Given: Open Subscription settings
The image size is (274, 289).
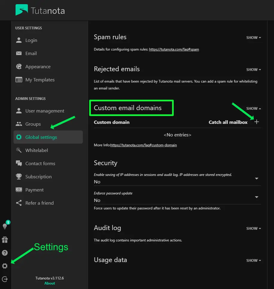Looking at the screenshot, I should (x=48, y=177).
